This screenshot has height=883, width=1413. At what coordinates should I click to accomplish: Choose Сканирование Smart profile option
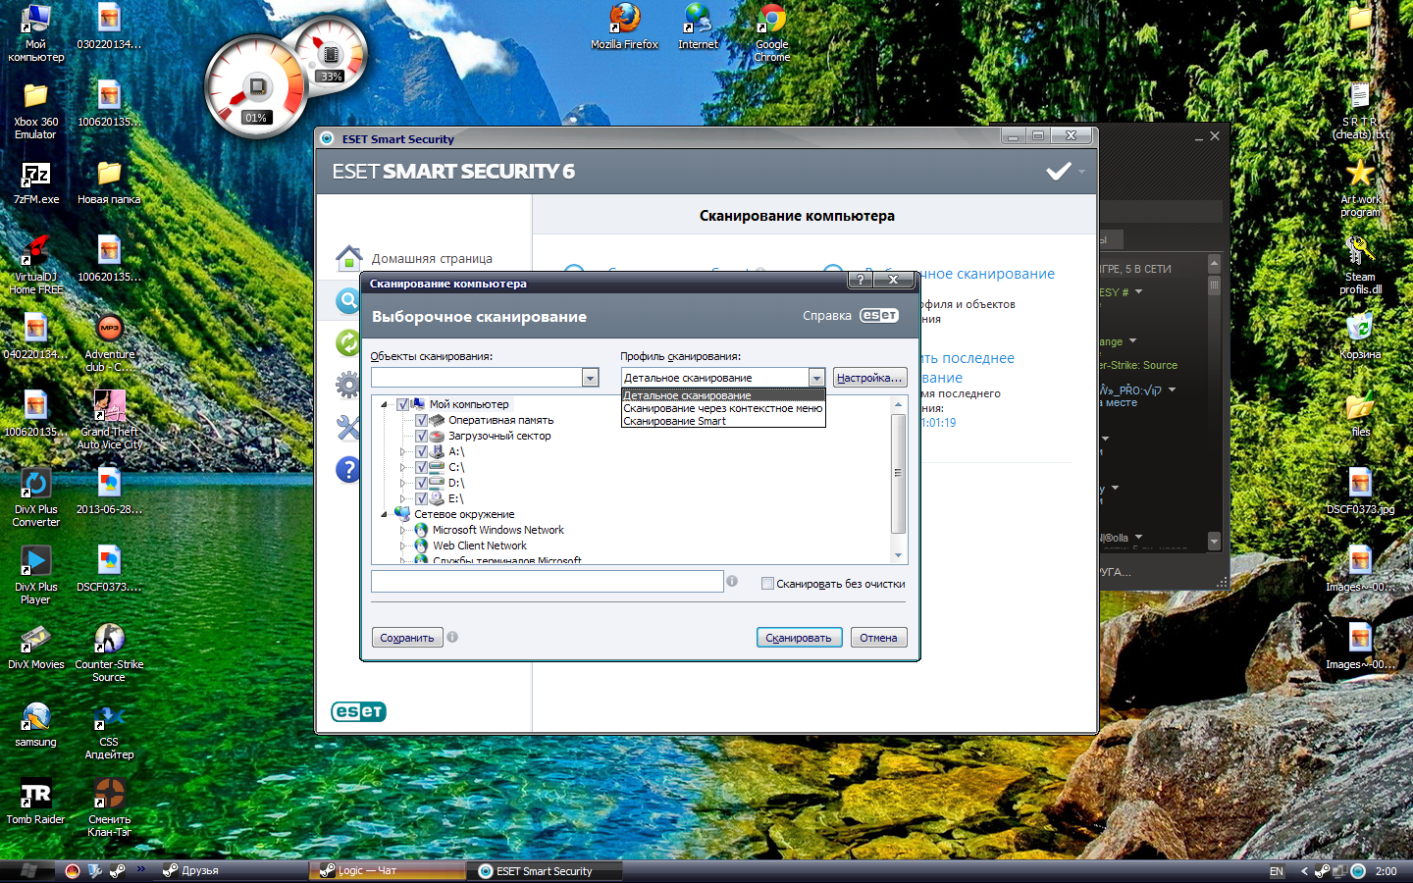click(x=723, y=421)
